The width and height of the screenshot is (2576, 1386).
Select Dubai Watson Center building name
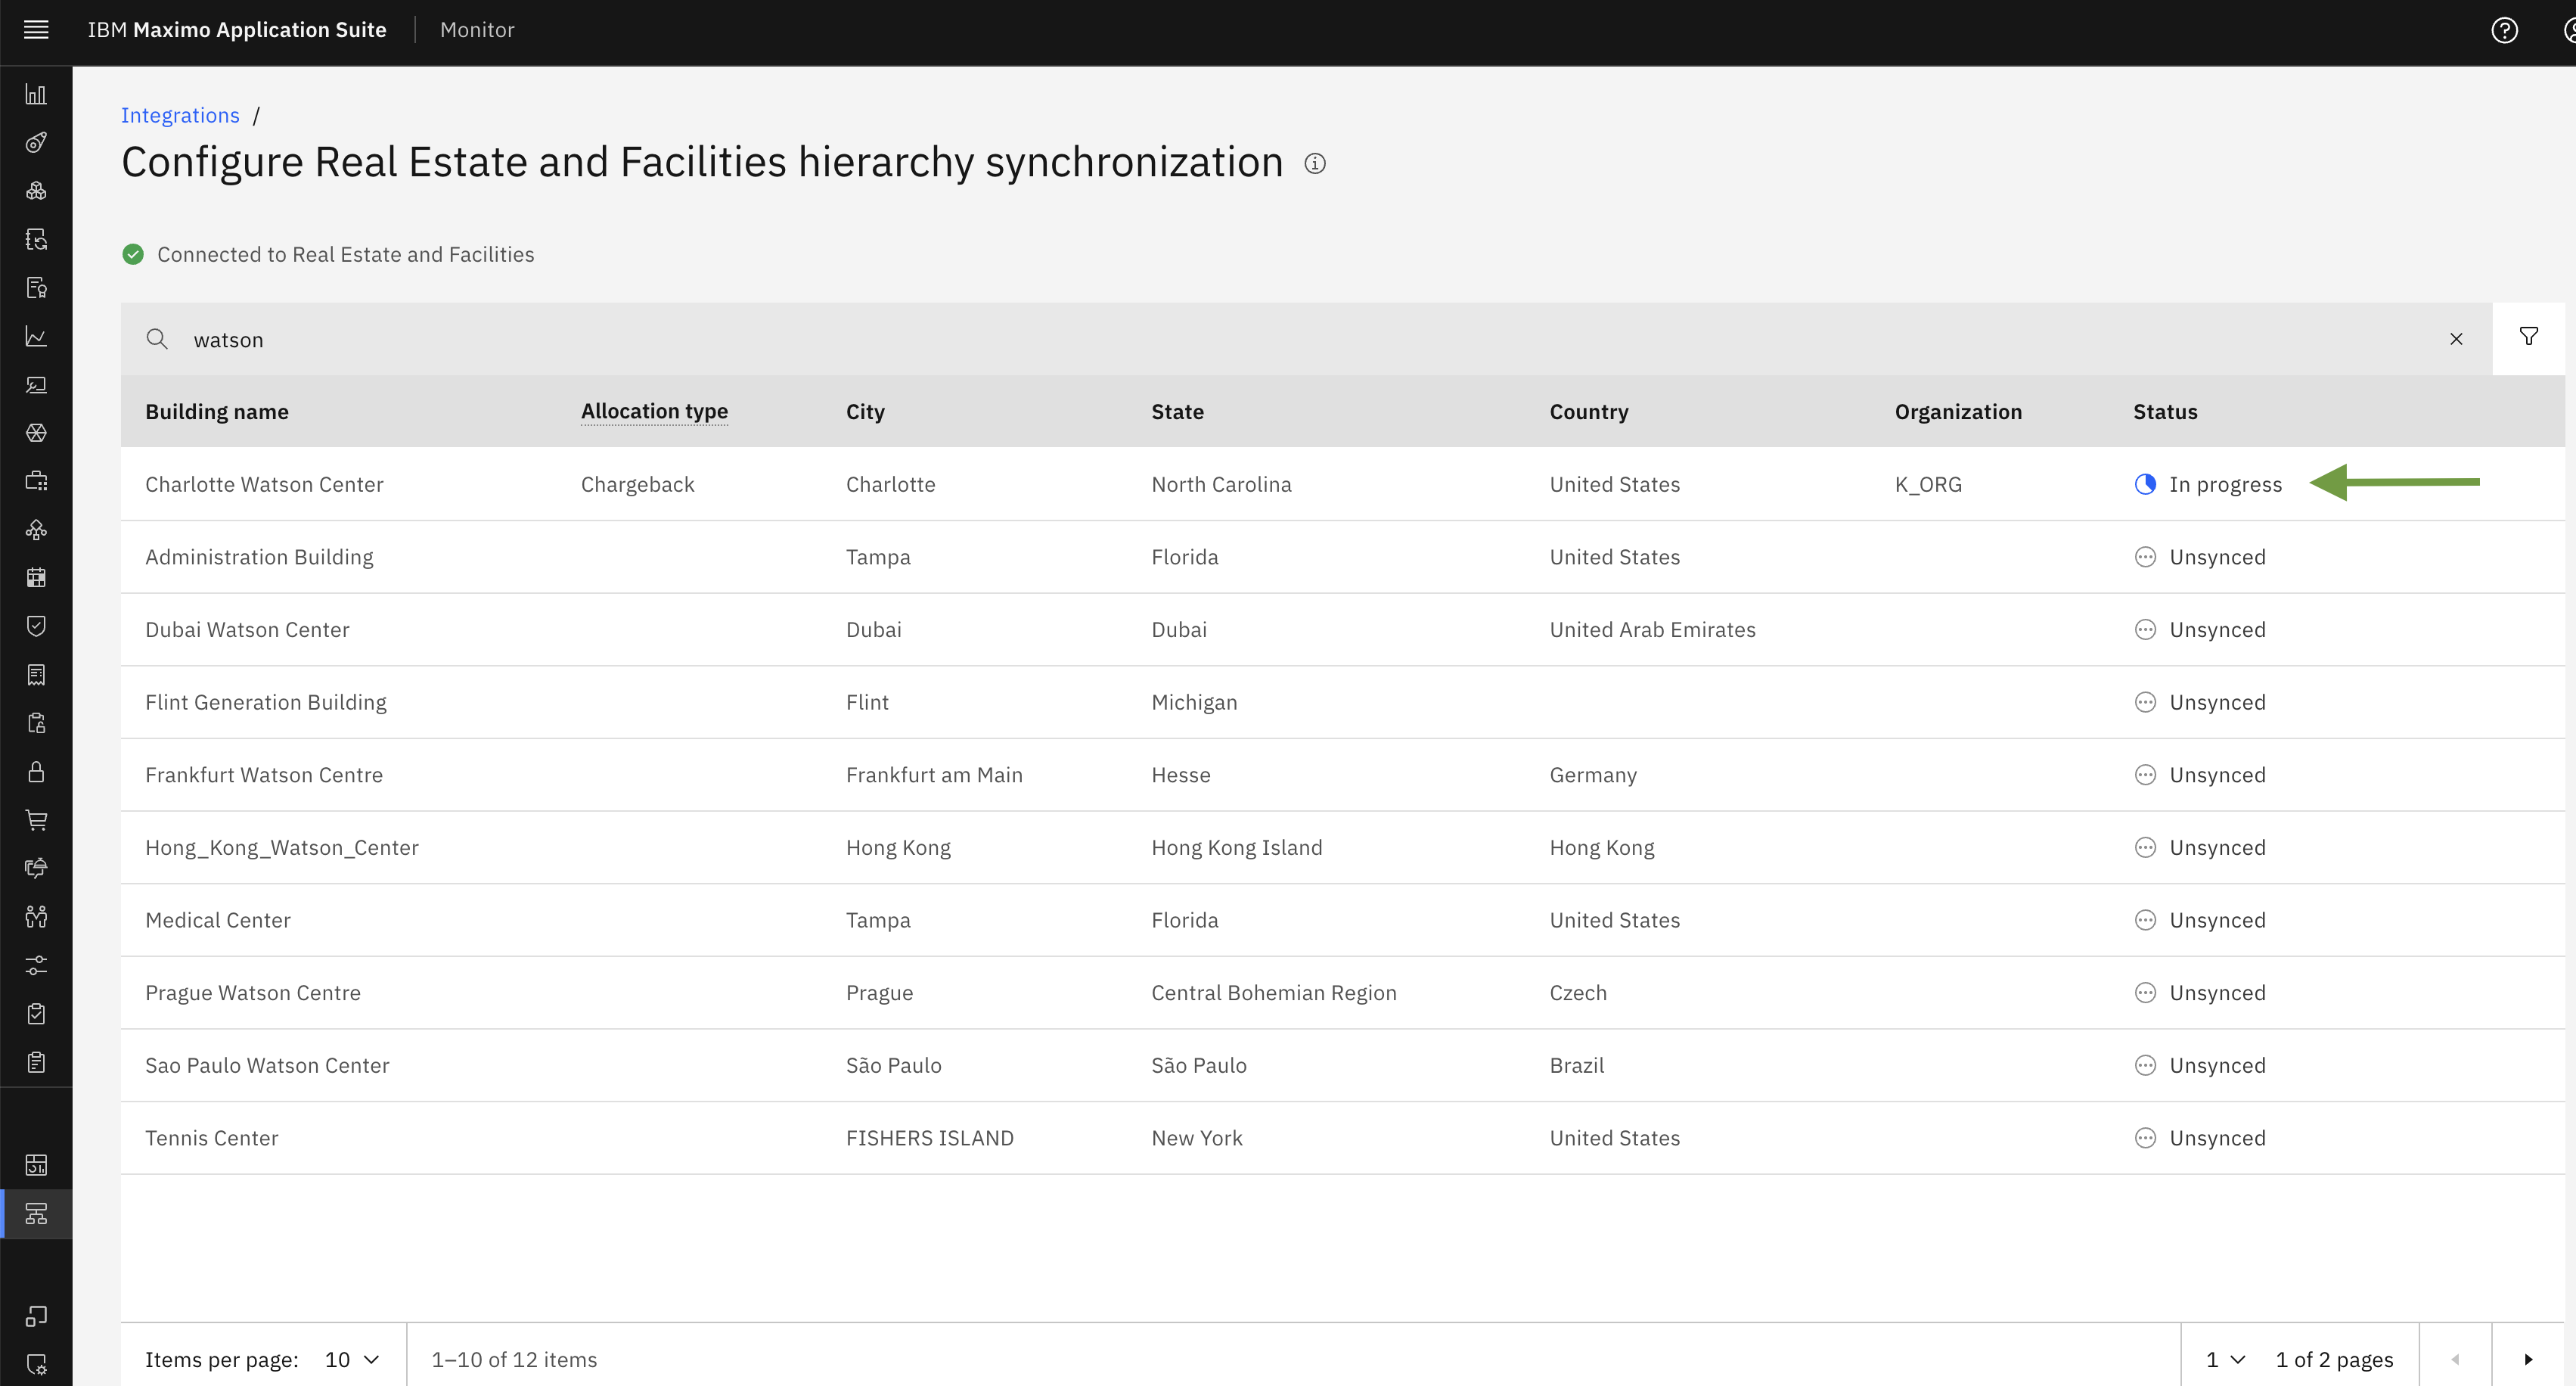[247, 629]
